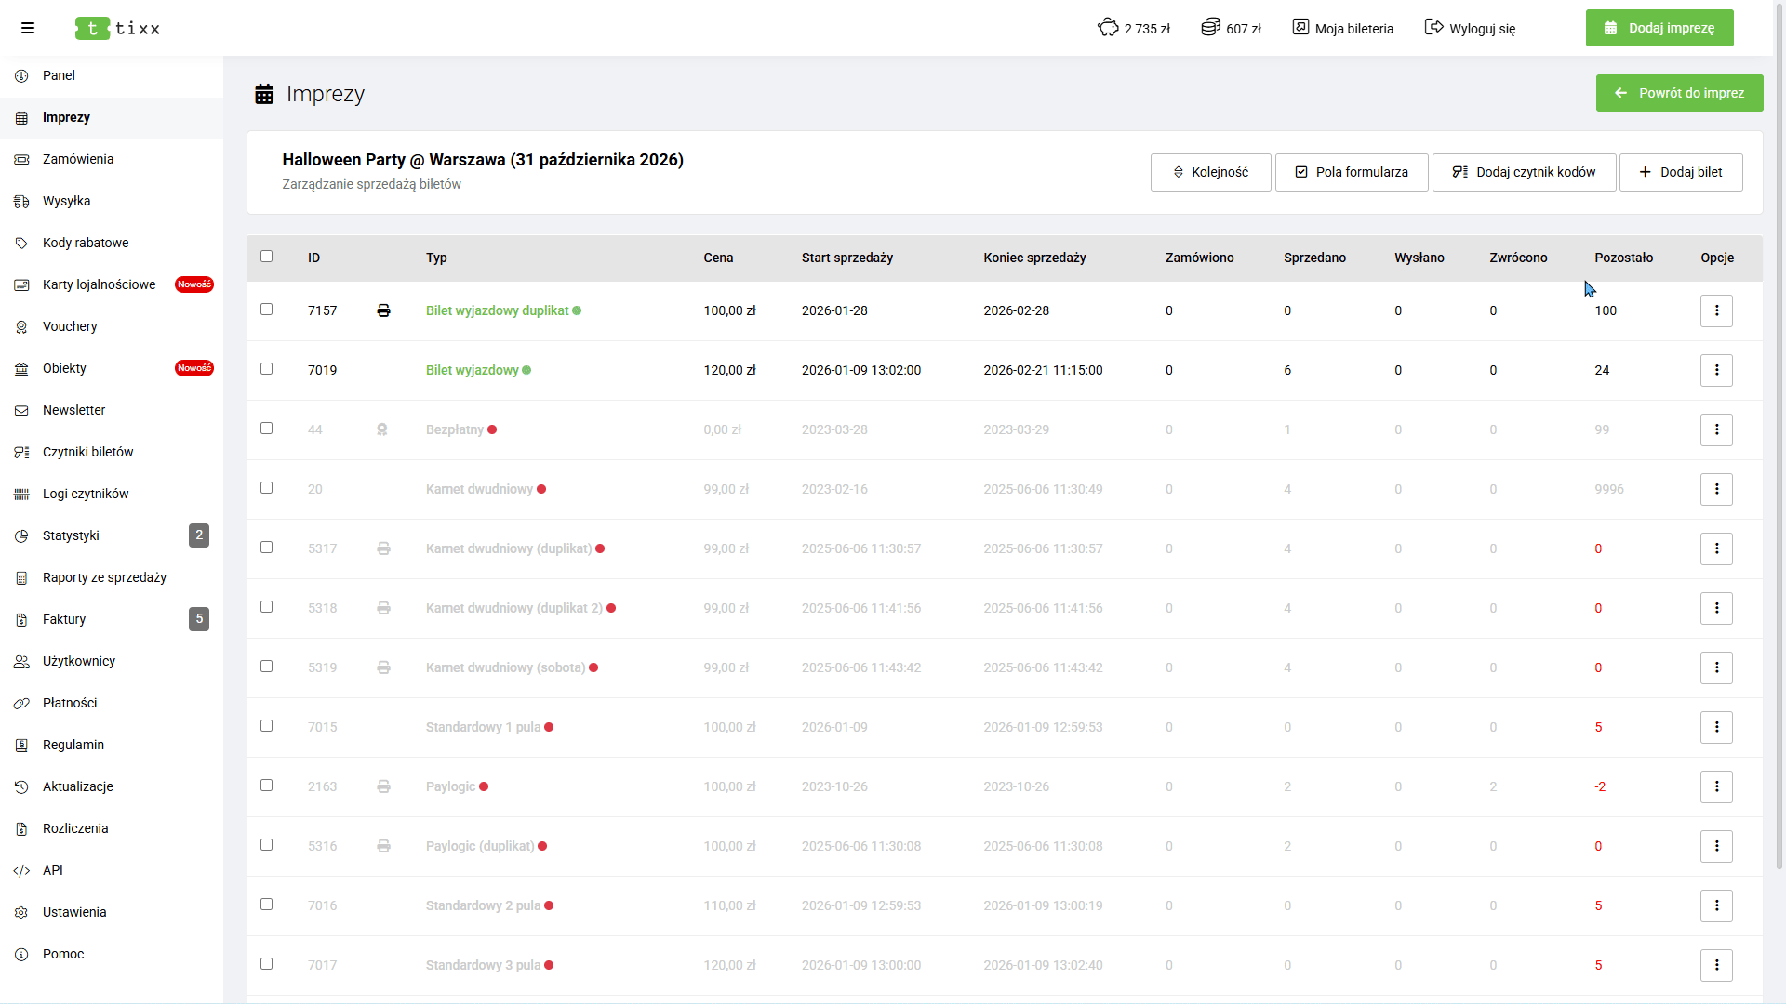Image resolution: width=1786 pixels, height=1004 pixels.
Task: Click Powrót do imprez button
Action: click(x=1679, y=93)
